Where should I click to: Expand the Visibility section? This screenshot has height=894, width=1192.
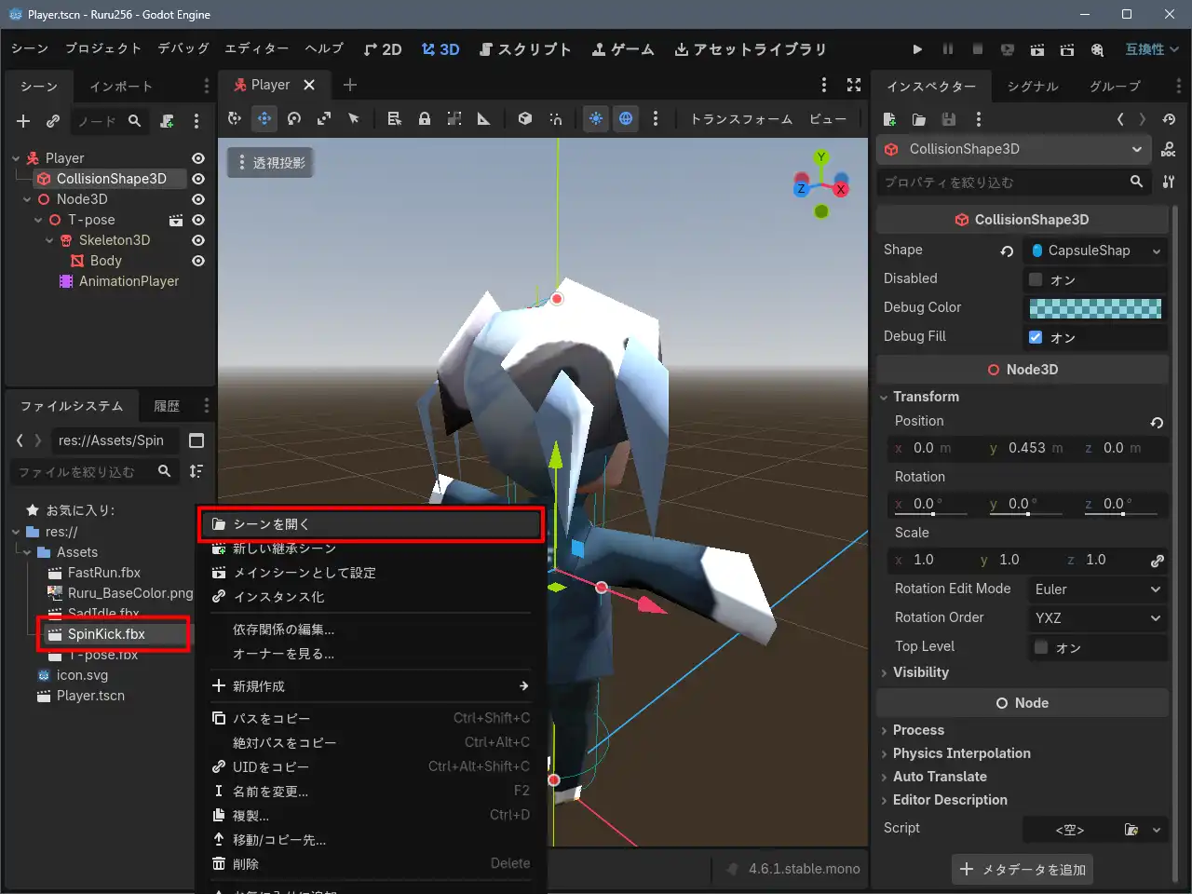[x=920, y=672]
